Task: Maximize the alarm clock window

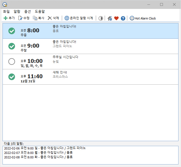Action: coord(162,5)
